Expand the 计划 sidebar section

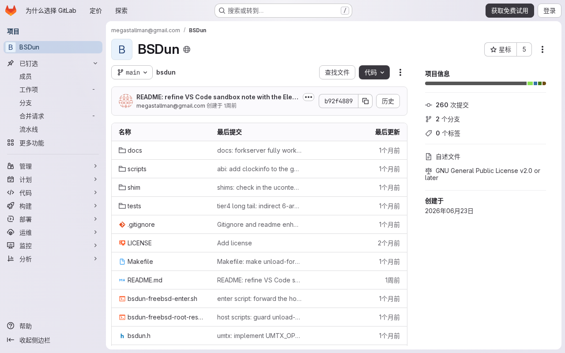click(x=53, y=180)
